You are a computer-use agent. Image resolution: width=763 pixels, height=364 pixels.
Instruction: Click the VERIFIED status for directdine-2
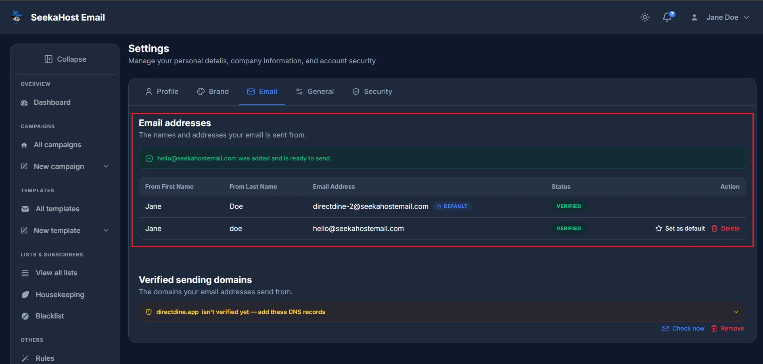(x=569, y=206)
